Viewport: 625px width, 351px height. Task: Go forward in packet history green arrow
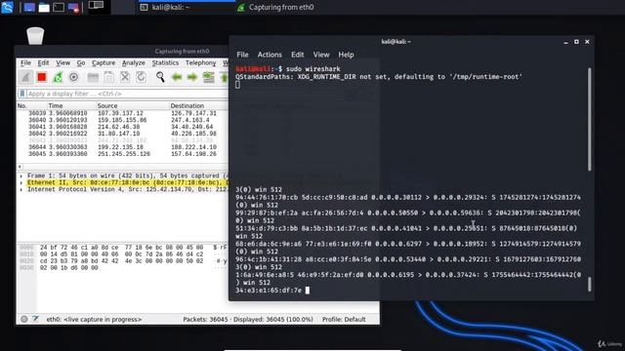point(192,77)
